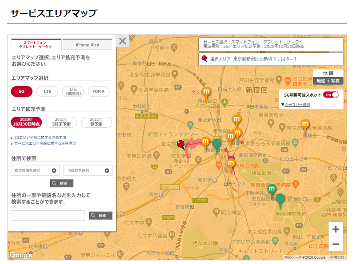Image resolution: width=355 pixels, height=264 pixels.
Task: Open the 市区郡を選択 dropdown
Action: point(88,170)
